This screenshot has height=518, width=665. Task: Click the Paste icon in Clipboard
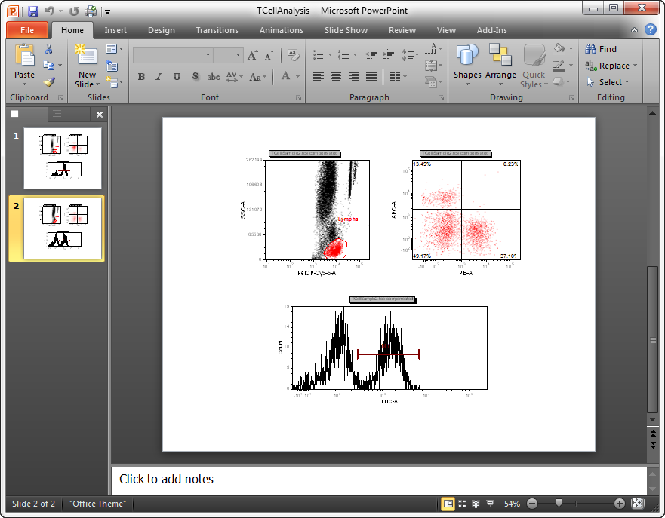(24, 57)
